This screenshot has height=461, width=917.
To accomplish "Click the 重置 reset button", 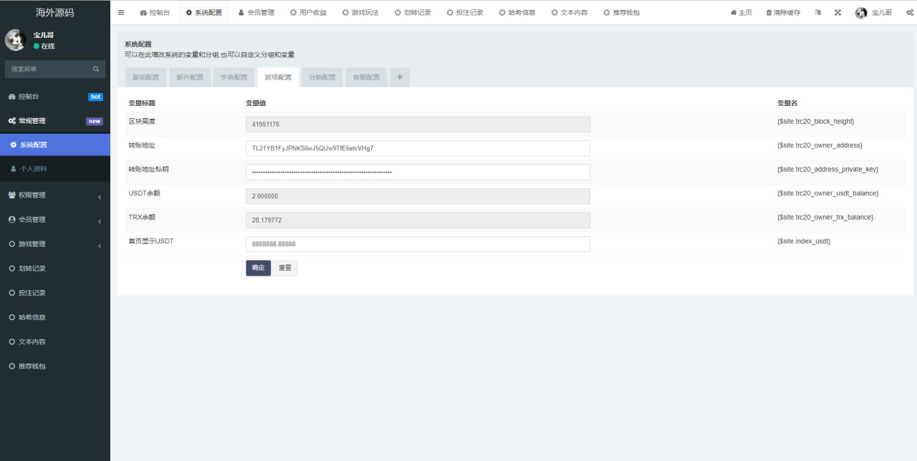I will click(x=284, y=268).
